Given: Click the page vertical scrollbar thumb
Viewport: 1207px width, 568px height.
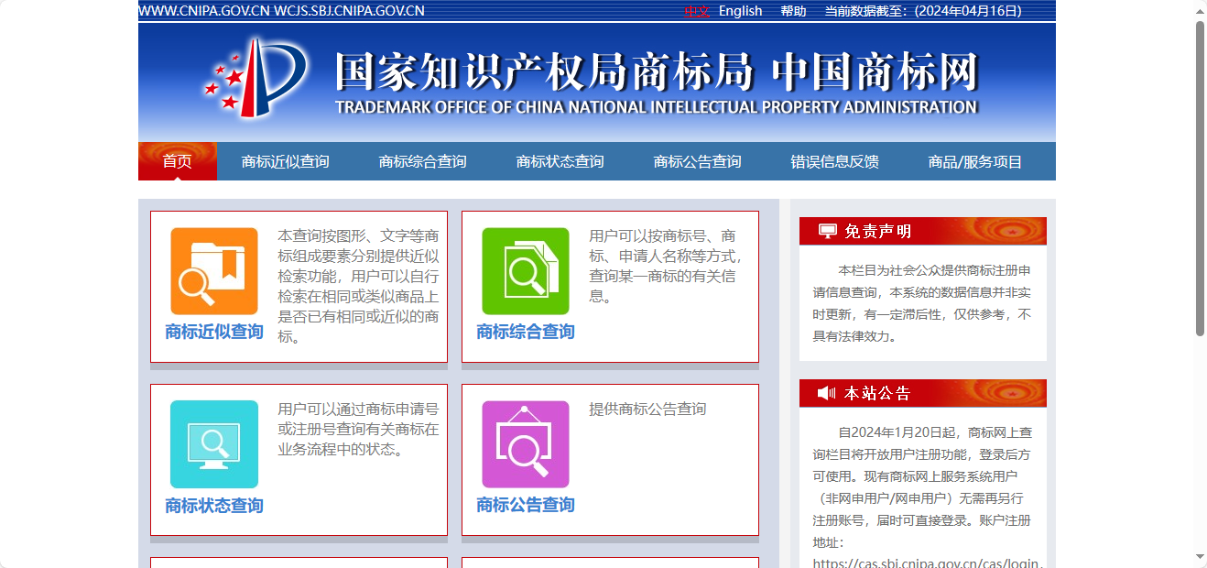Looking at the screenshot, I should coord(1200,179).
